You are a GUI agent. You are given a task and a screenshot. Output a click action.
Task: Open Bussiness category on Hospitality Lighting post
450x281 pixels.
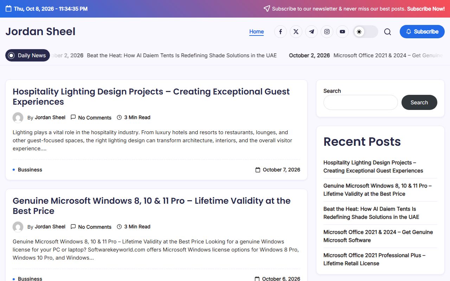point(30,170)
